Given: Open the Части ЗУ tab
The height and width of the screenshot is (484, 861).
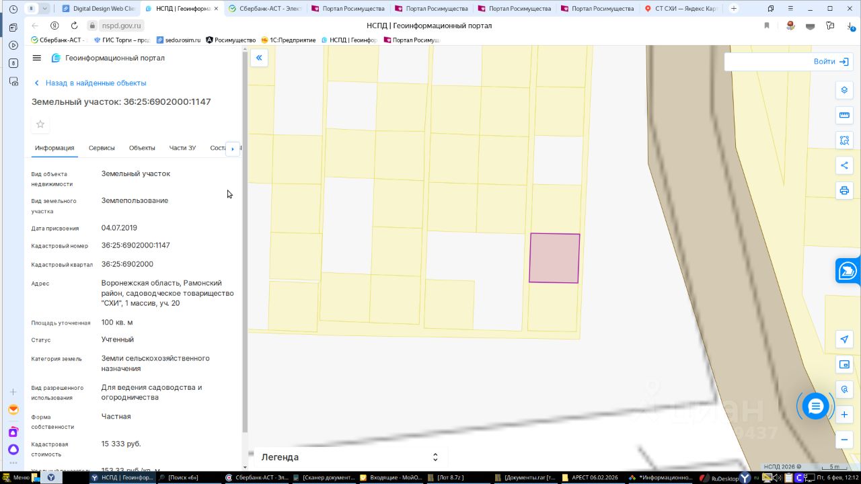Looking at the screenshot, I should 182,148.
